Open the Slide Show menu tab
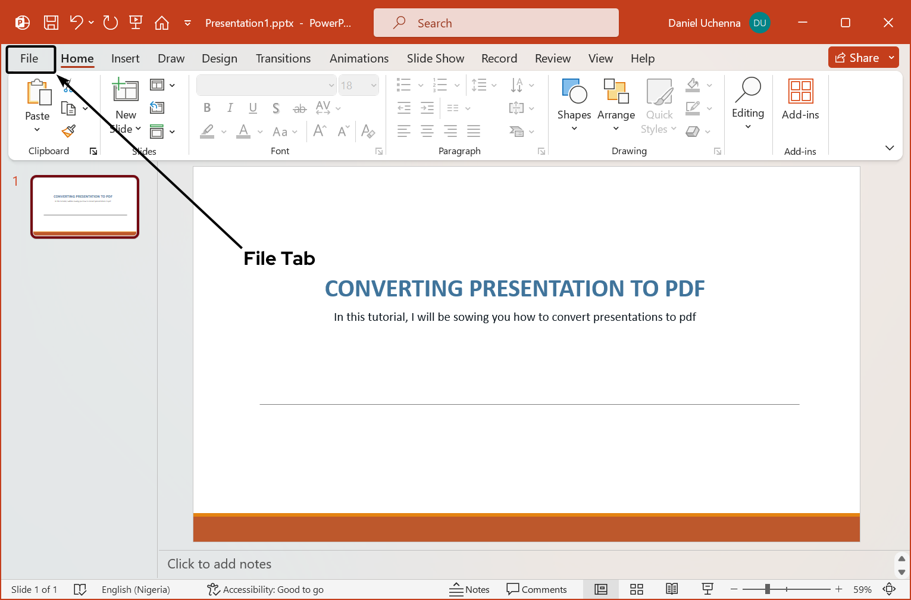 pos(435,58)
